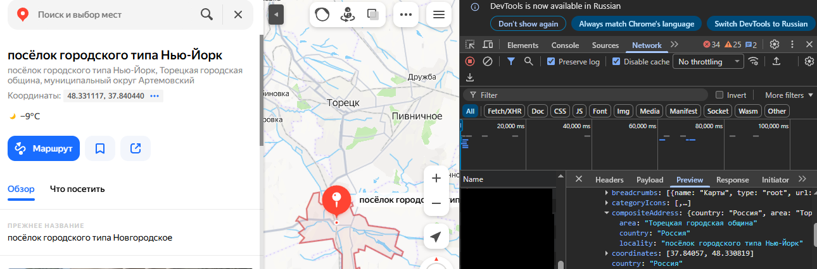Click the share icon next to bookmark
The image size is (817, 269).
(136, 148)
